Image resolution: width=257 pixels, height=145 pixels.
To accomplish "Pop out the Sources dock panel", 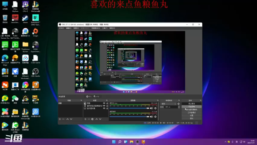I will pos(107,100).
